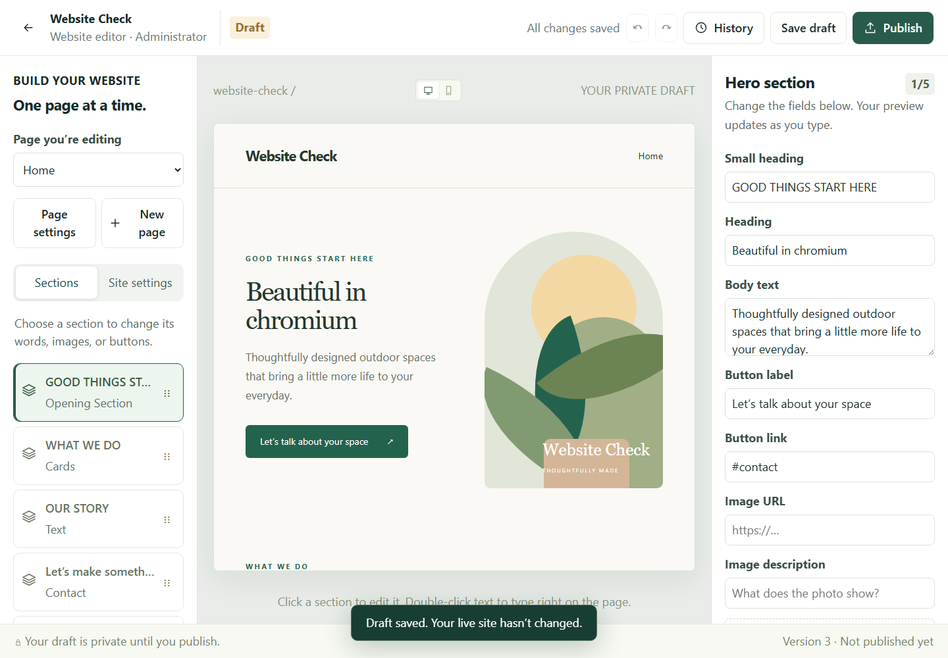Click drag handle of Contact section

(x=167, y=582)
